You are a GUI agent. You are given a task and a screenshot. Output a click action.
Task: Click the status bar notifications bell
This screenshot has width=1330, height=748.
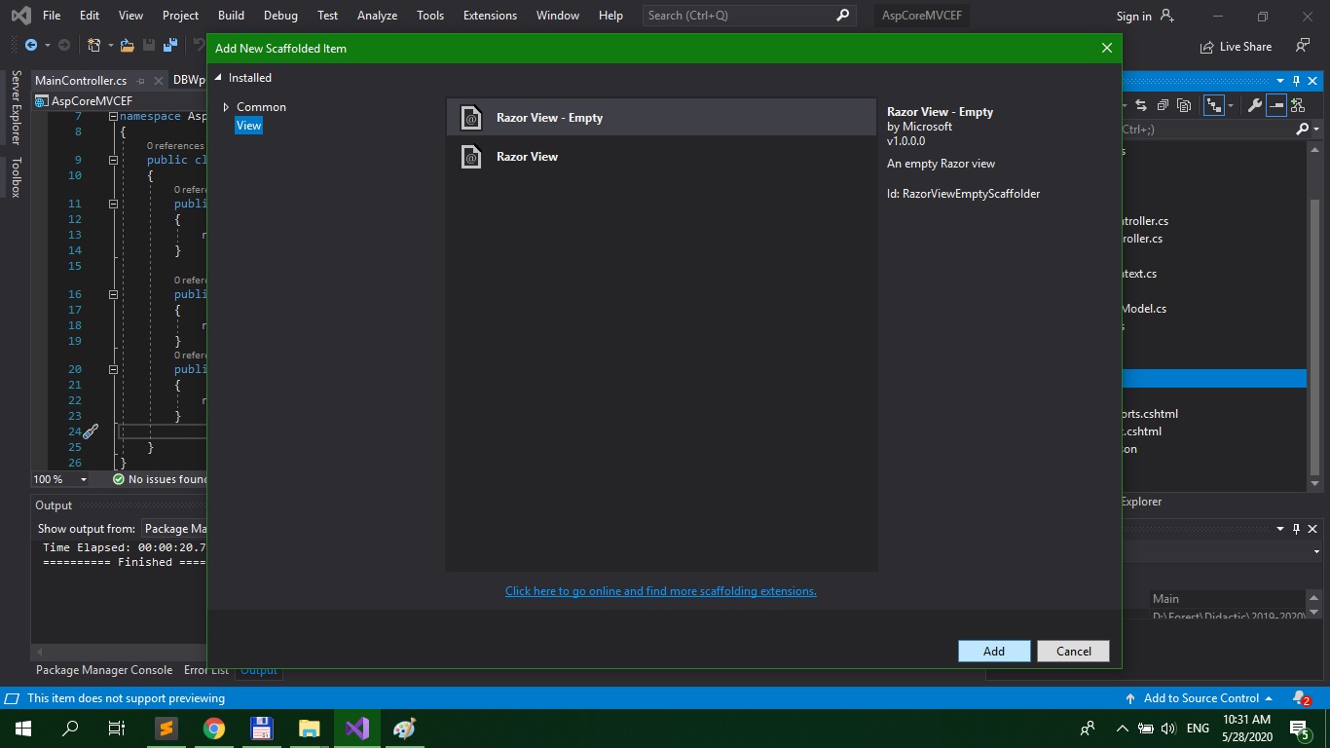click(x=1301, y=698)
